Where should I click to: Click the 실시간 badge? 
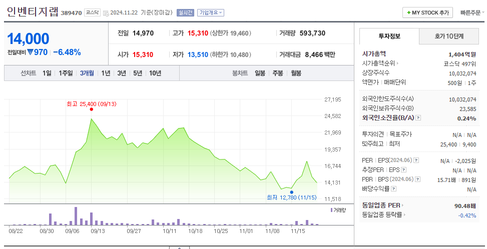point(185,12)
